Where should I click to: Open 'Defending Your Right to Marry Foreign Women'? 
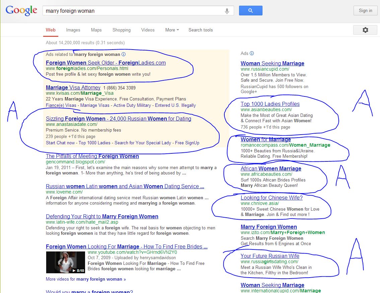click(102, 216)
